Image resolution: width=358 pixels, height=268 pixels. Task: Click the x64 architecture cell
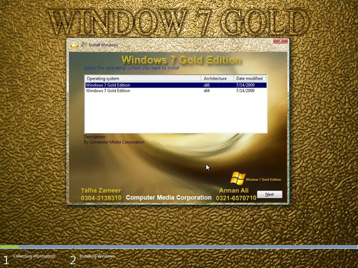[207, 91]
